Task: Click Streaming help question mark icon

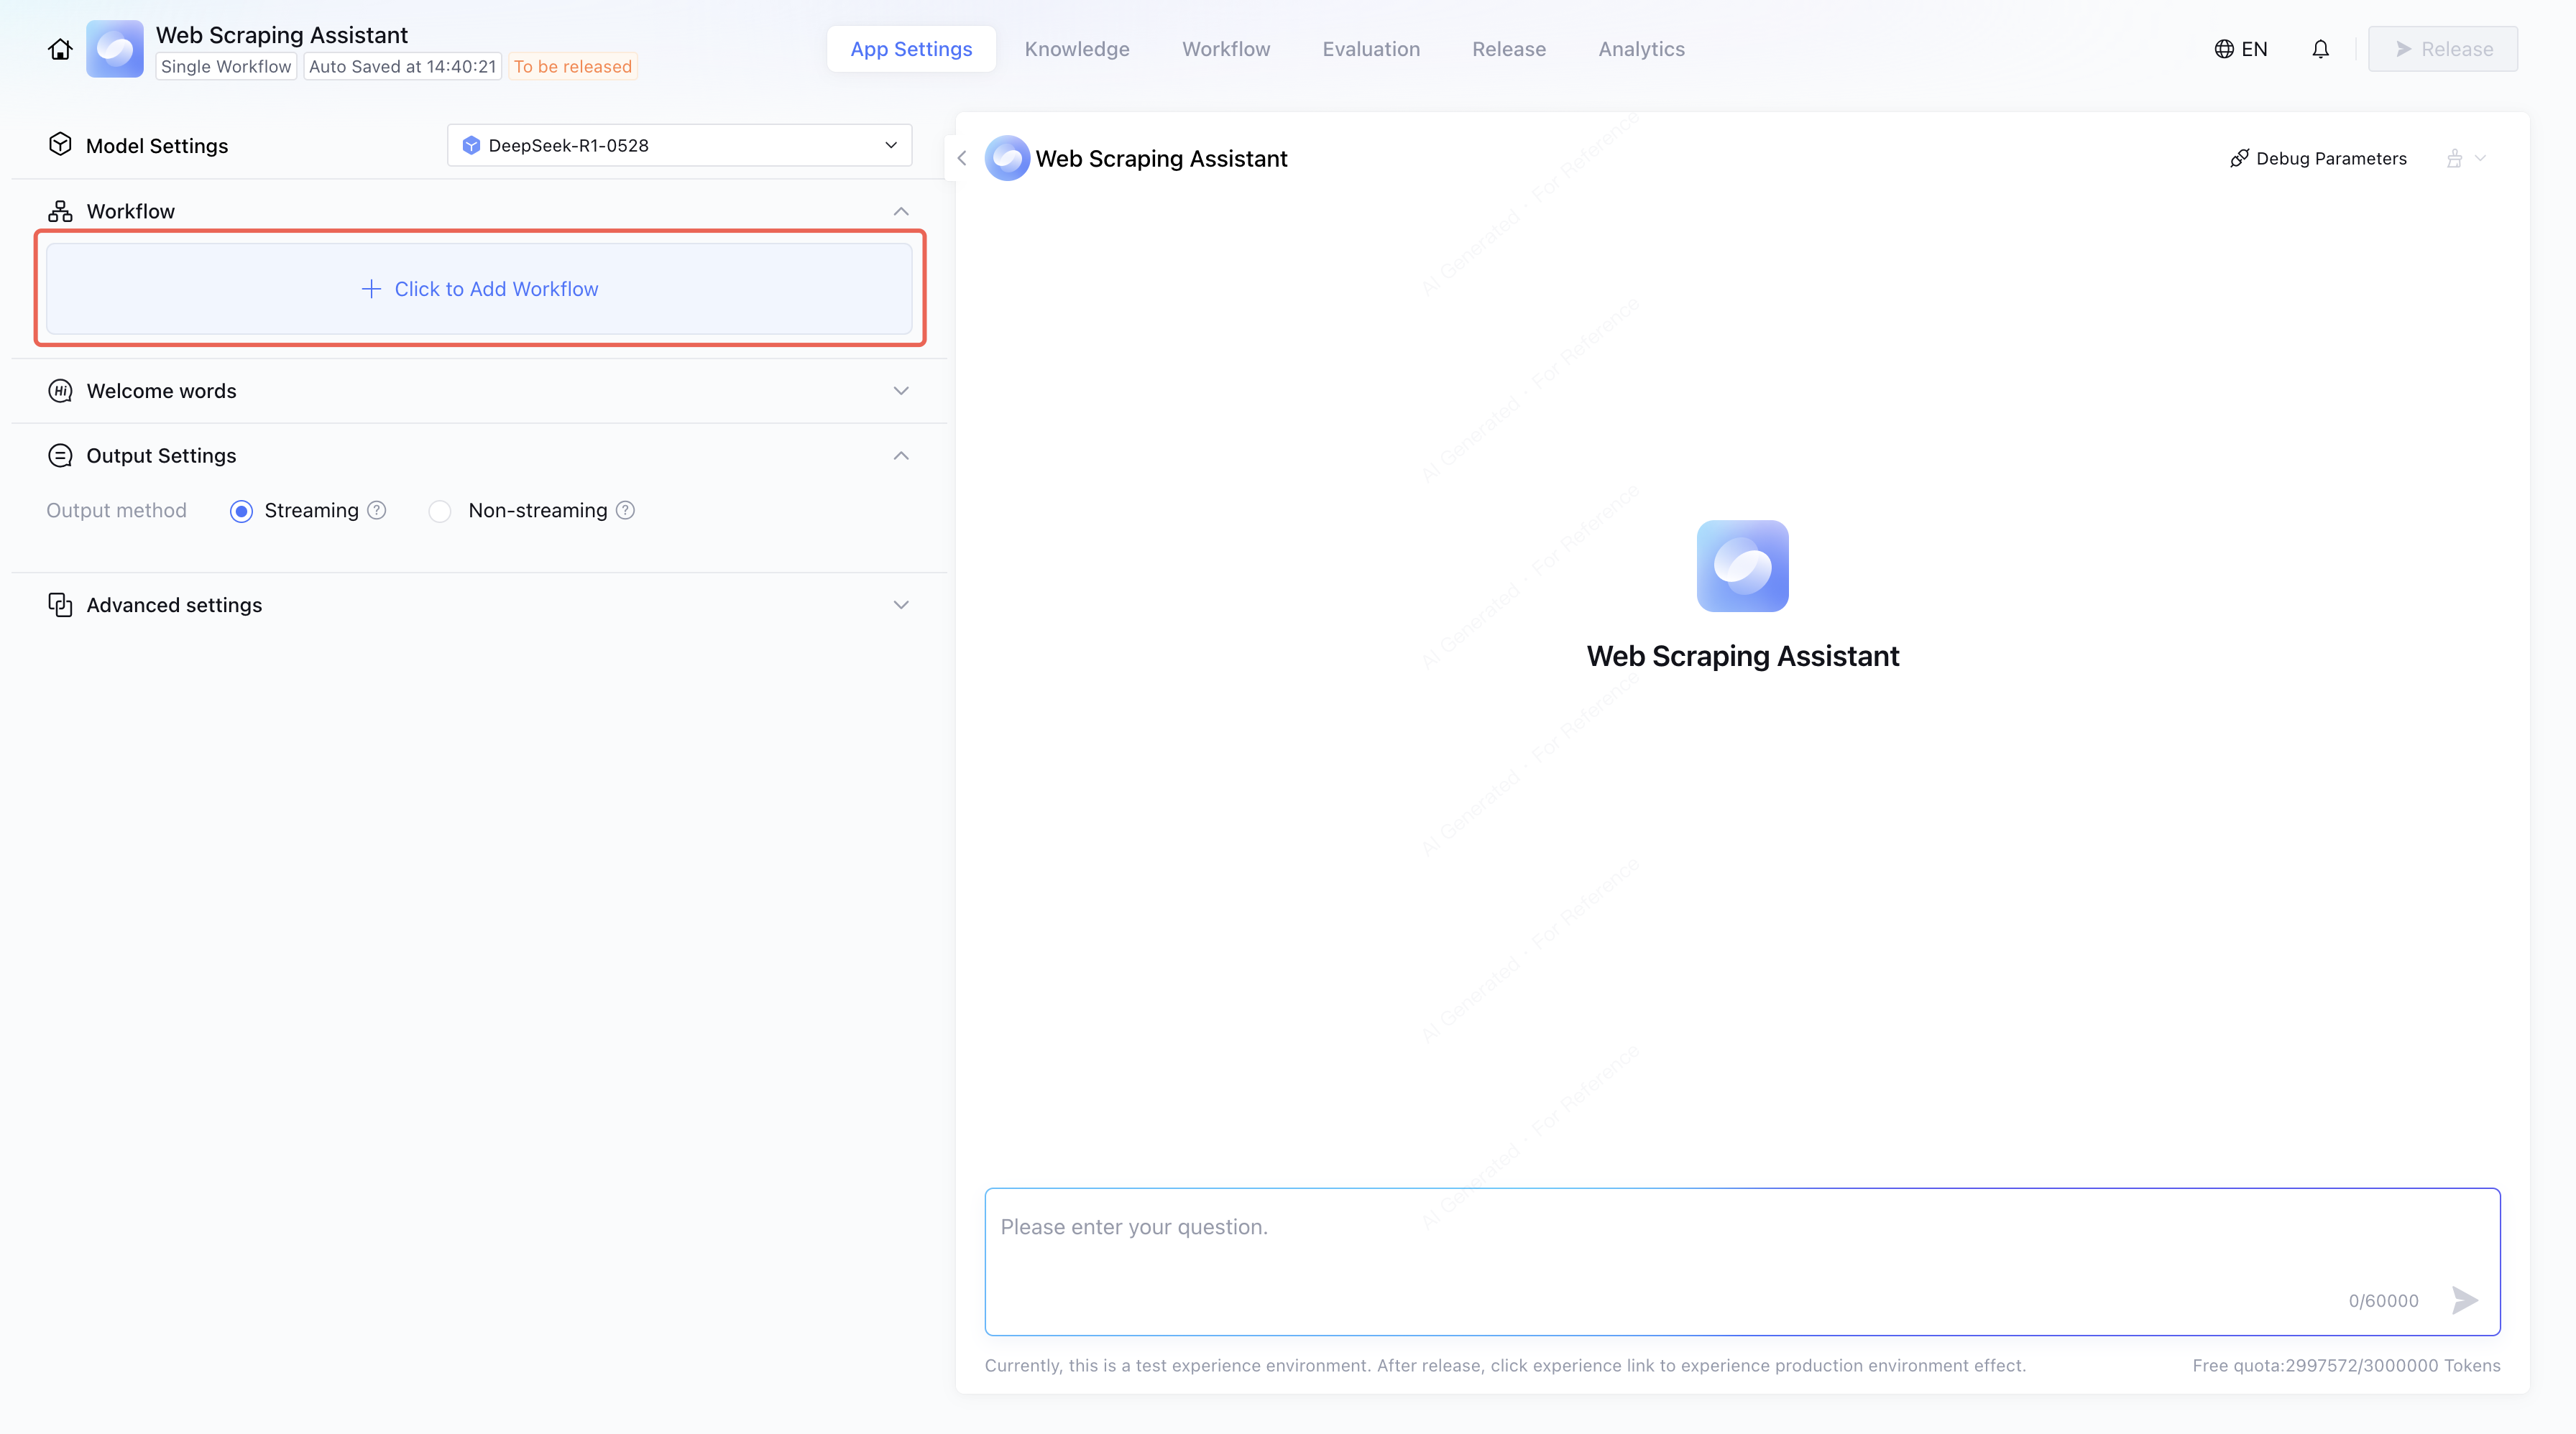Action: pyautogui.click(x=377, y=511)
